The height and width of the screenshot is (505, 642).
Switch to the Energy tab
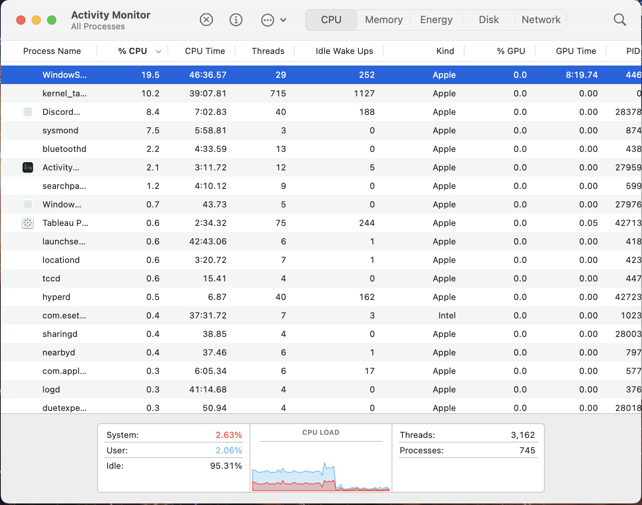tap(436, 20)
